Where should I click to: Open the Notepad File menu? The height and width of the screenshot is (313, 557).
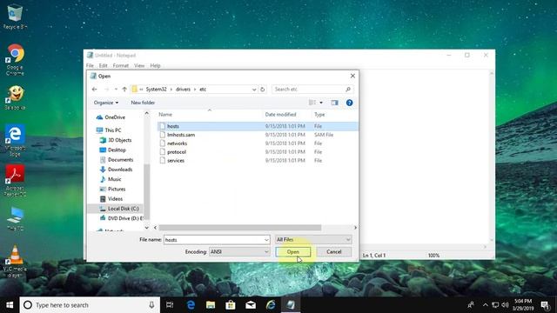click(90, 66)
